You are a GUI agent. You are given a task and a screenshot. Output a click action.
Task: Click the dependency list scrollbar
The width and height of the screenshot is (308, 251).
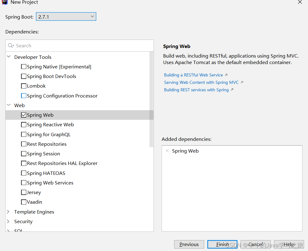[151, 99]
